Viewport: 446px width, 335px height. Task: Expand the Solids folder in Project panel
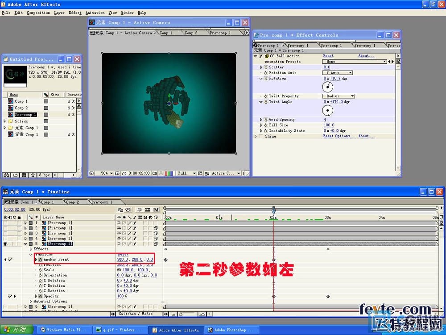coord(5,121)
